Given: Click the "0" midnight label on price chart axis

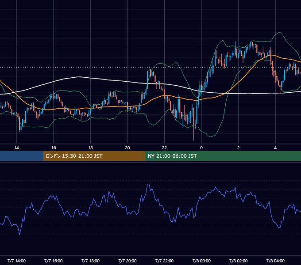Looking at the screenshot, I should click(x=201, y=148).
